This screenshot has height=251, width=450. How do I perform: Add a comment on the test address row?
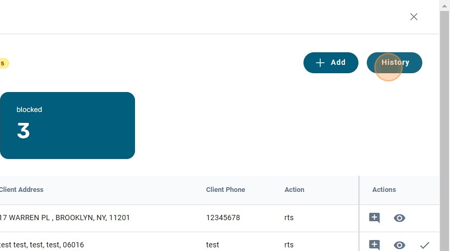coord(374,245)
